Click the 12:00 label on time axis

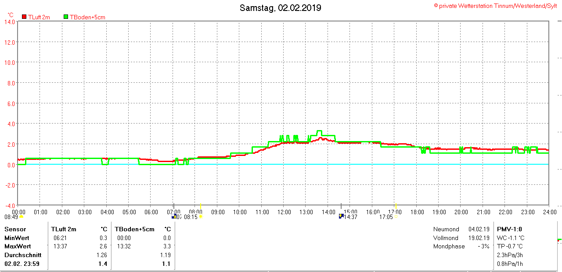click(x=284, y=212)
